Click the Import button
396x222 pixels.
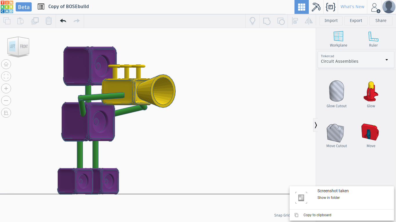pyautogui.click(x=331, y=21)
